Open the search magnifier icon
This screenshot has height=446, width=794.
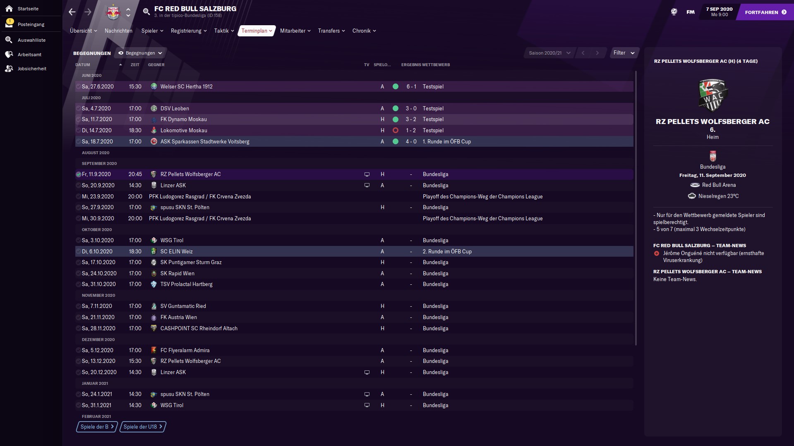146,12
